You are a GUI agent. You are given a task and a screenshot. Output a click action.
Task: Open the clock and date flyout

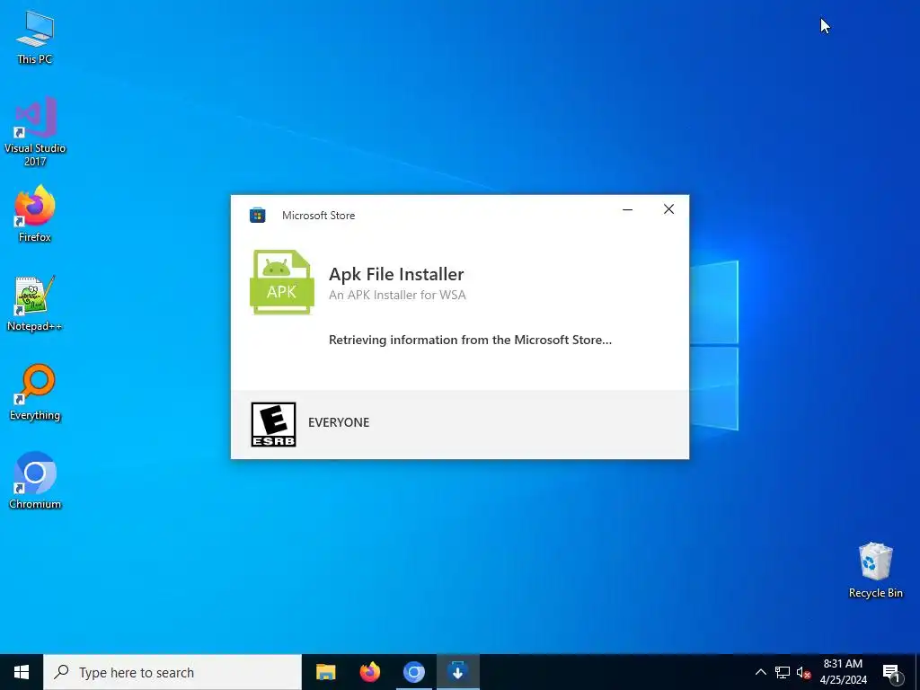843,672
